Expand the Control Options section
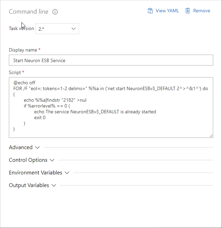The image size is (222, 228). [x=32, y=160]
